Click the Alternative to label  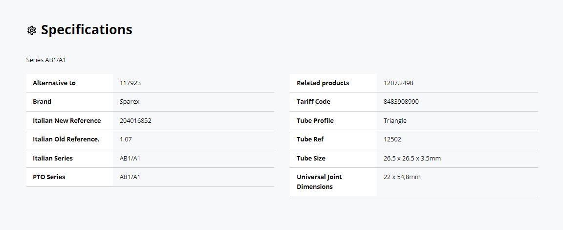(x=54, y=83)
